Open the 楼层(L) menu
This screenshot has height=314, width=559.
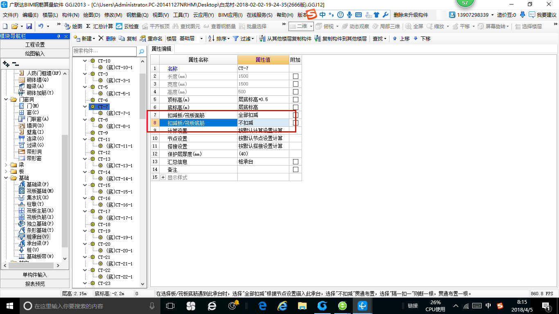pyautogui.click(x=50, y=15)
